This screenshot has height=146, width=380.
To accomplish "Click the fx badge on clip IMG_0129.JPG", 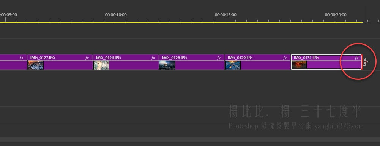I will pyautogui.click(x=285, y=58).
